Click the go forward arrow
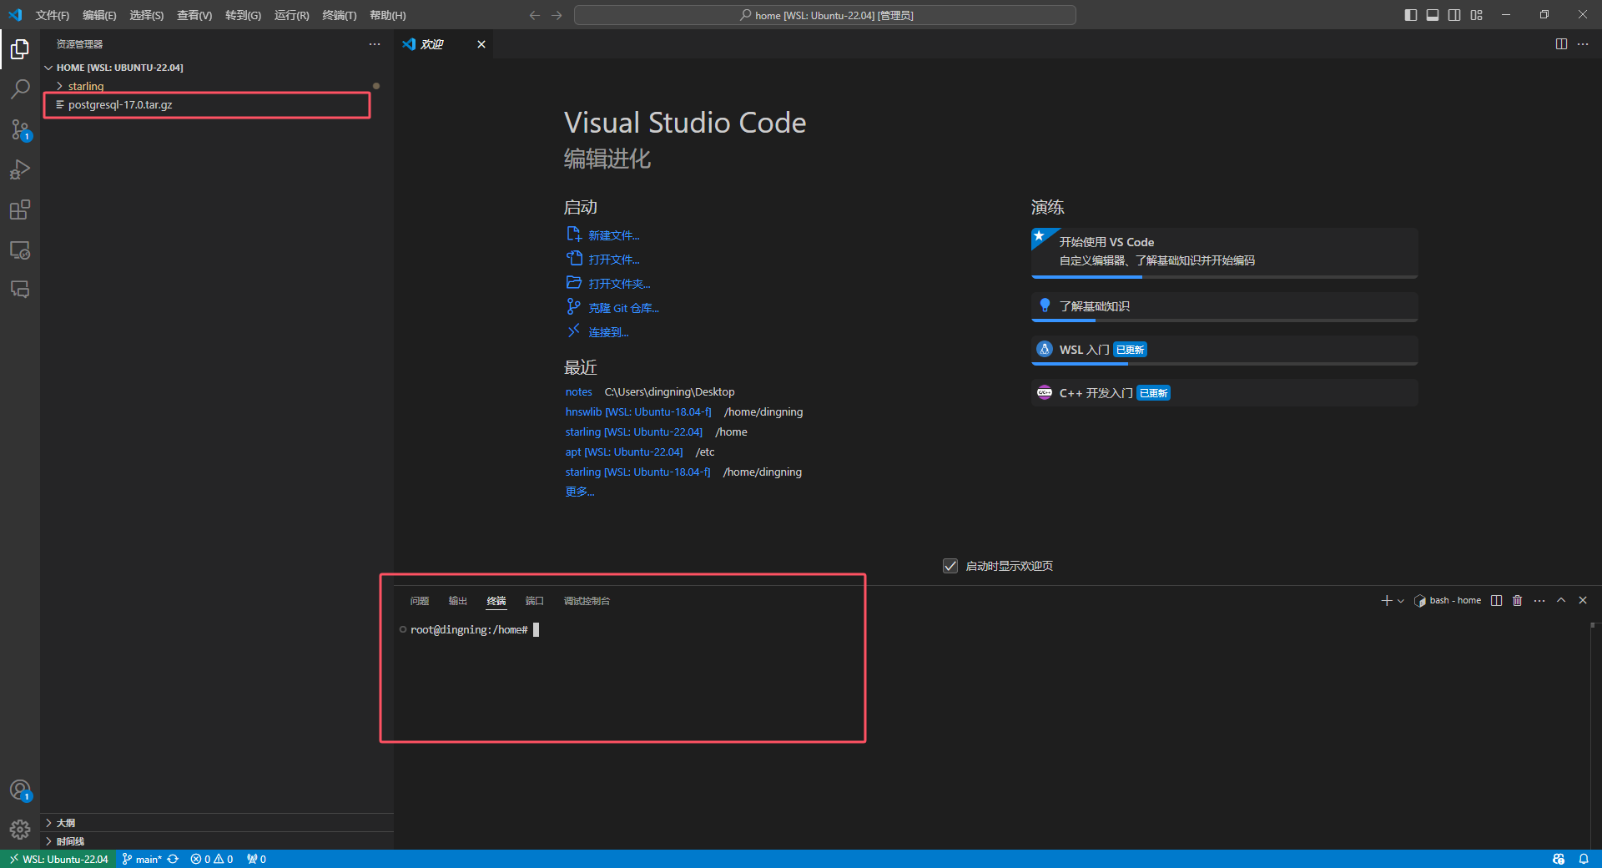 pos(557,15)
